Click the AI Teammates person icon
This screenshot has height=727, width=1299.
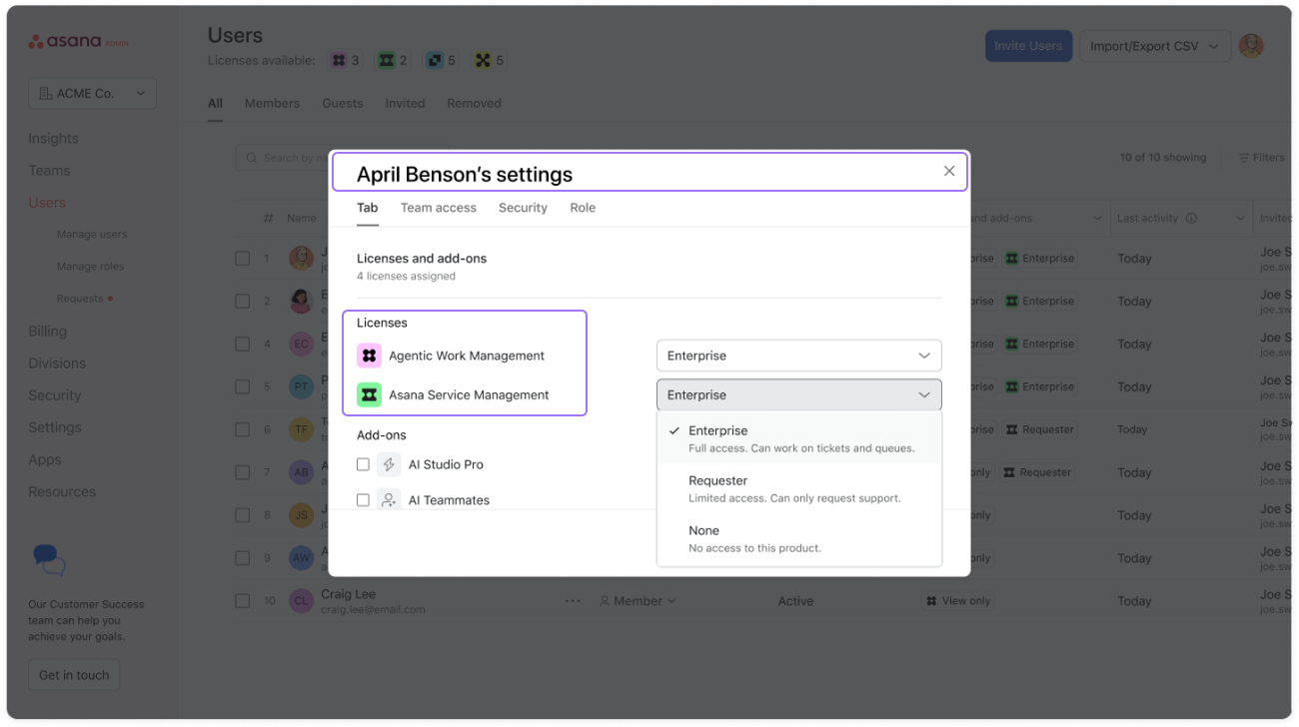(x=389, y=499)
